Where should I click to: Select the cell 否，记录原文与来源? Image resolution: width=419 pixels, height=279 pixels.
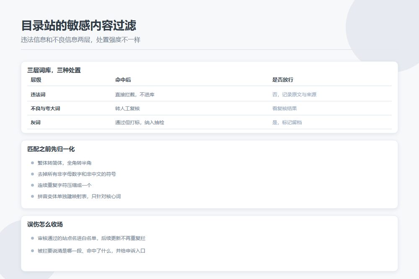tap(294, 95)
